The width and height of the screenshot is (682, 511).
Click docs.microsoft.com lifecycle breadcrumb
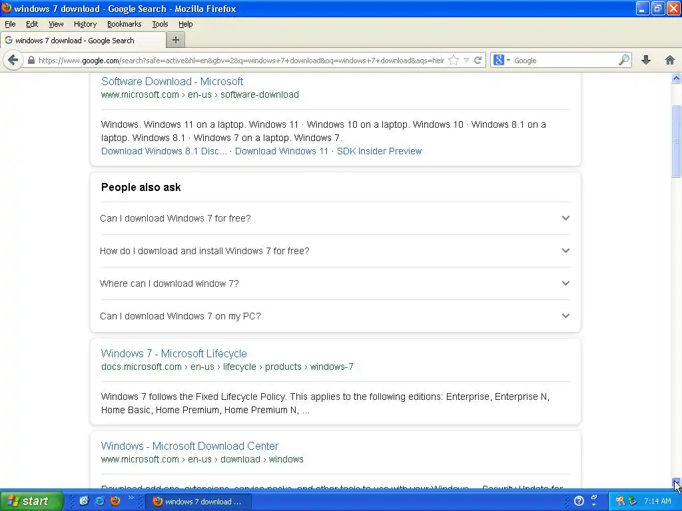227,367
